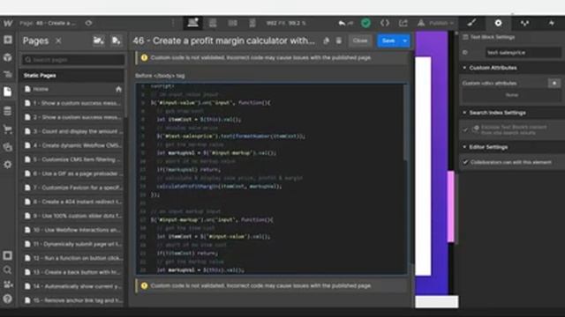Open the video tutorials icon
This screenshot has height=317, width=565.
(x=8, y=284)
